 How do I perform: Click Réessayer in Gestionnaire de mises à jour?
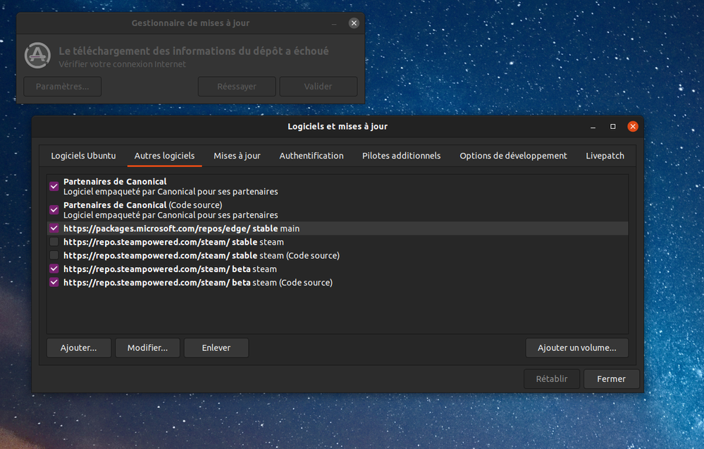pyautogui.click(x=237, y=86)
